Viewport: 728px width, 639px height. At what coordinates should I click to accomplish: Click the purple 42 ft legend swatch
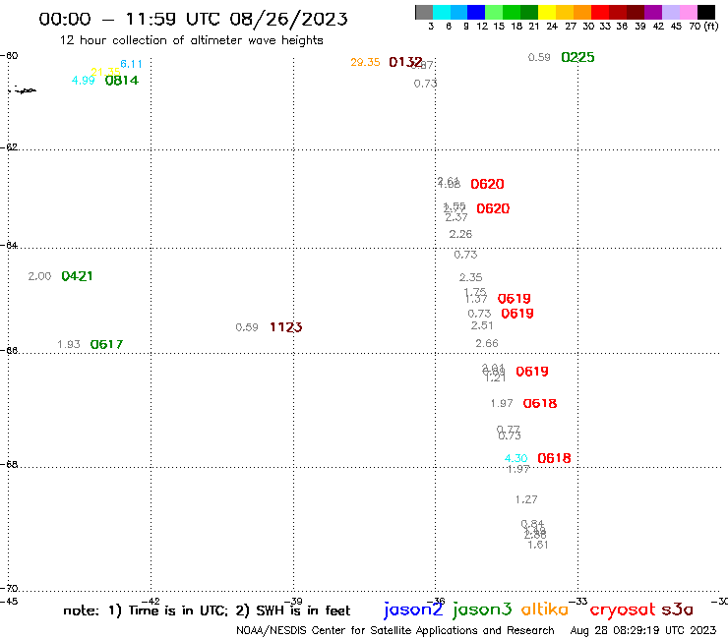[653, 12]
